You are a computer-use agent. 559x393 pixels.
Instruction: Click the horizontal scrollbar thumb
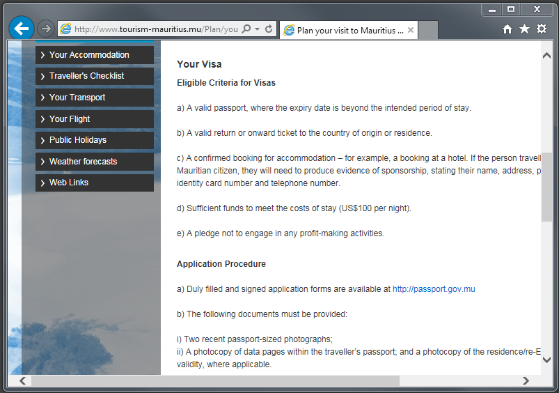click(215, 381)
